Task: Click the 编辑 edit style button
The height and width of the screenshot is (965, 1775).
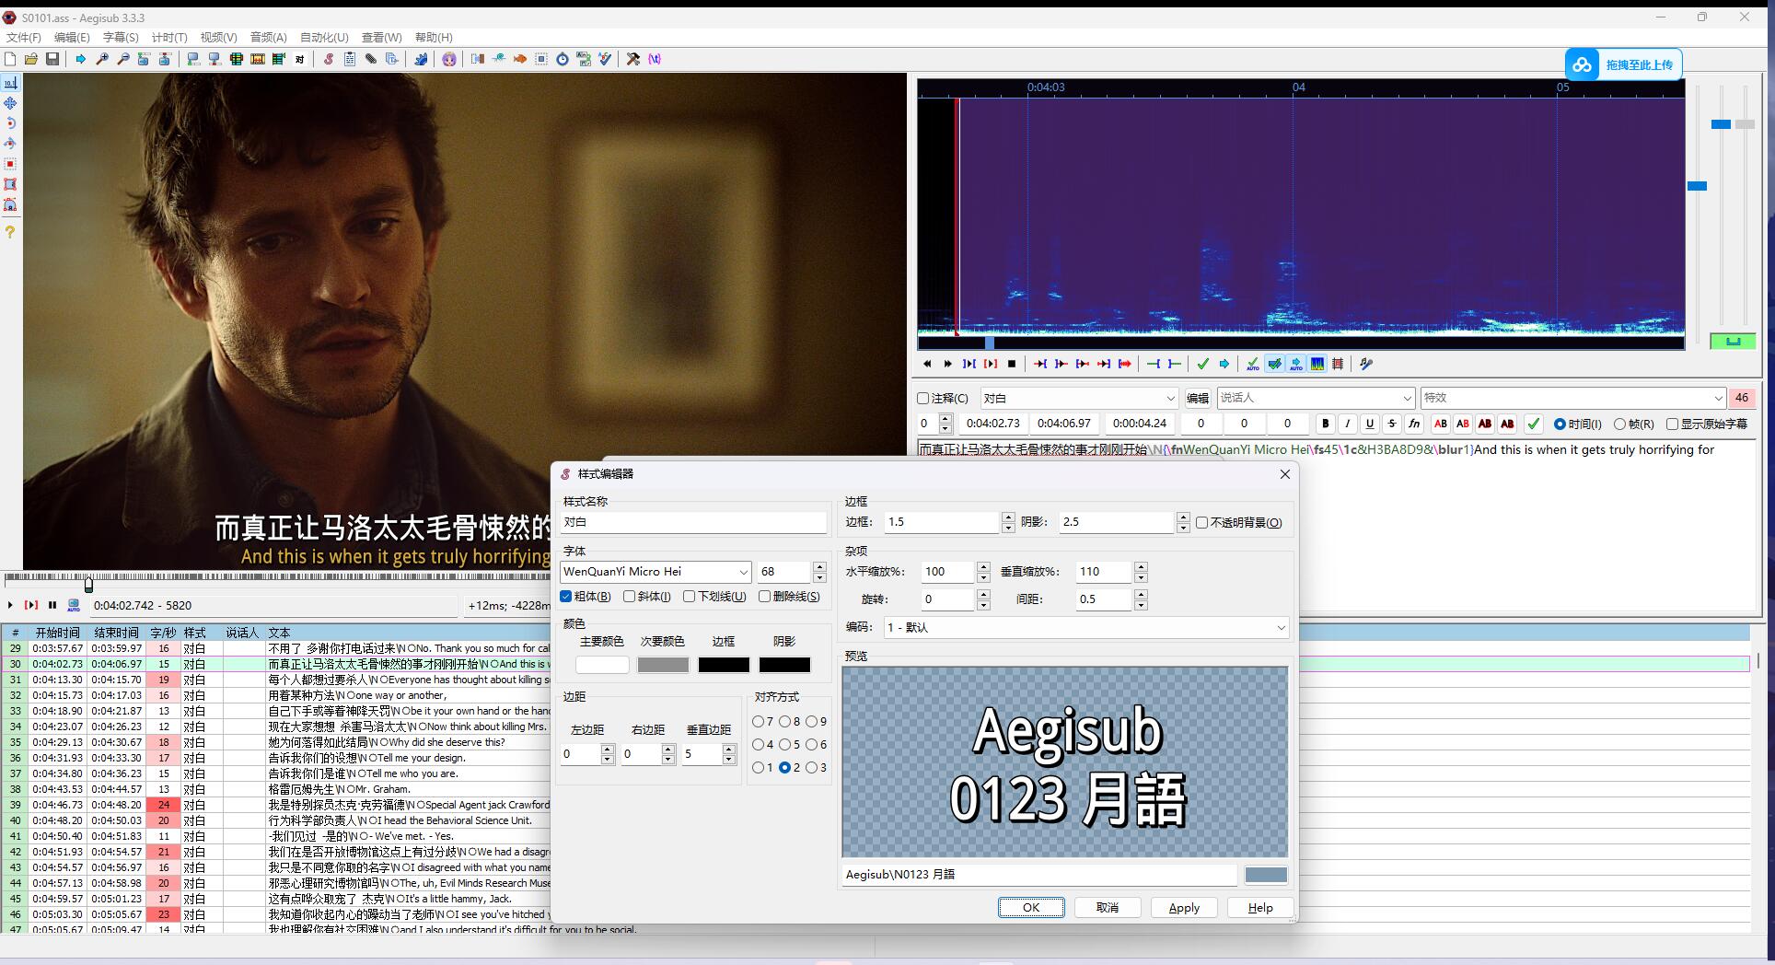Action: (x=1197, y=398)
